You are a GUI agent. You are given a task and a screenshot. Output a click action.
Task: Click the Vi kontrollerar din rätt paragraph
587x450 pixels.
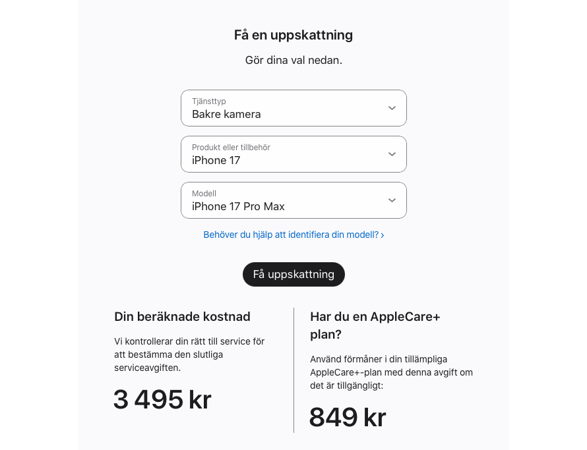[189, 354]
